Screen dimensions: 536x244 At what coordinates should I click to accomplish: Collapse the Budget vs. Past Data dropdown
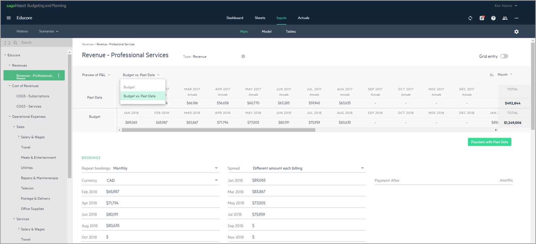pos(141,75)
